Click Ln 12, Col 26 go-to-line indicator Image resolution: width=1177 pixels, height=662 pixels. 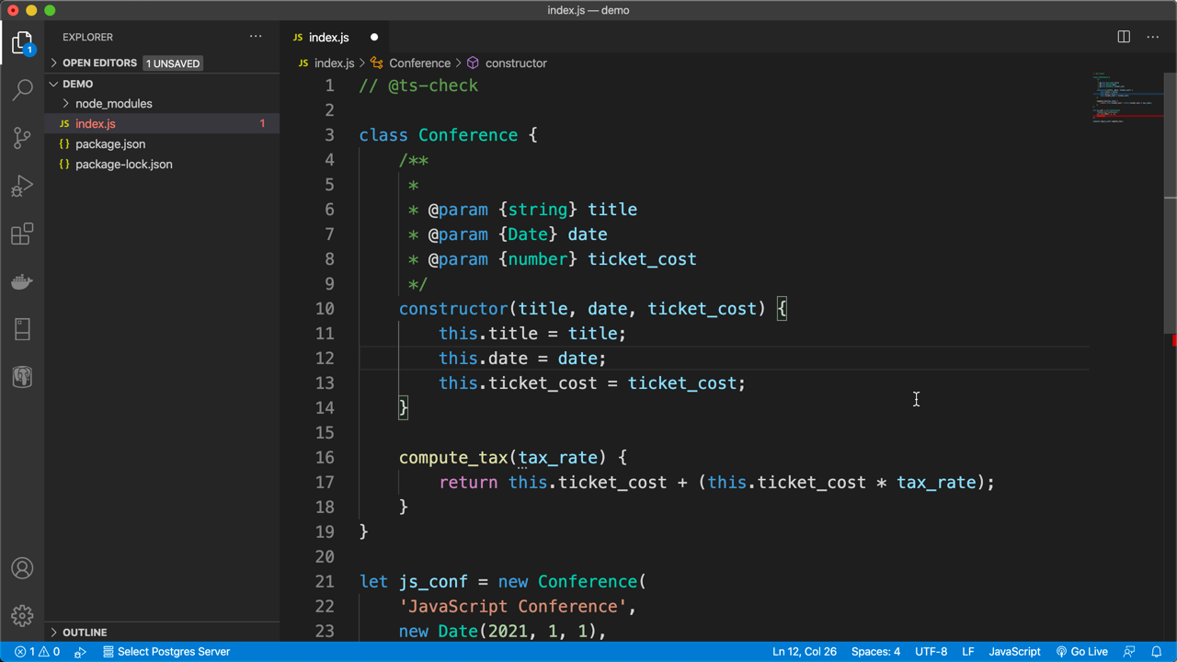[805, 651]
